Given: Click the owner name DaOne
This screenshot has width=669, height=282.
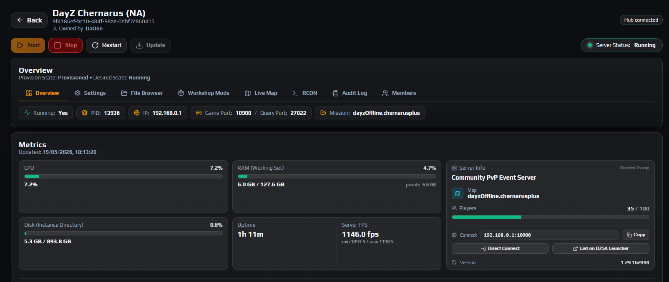Looking at the screenshot, I should (94, 29).
